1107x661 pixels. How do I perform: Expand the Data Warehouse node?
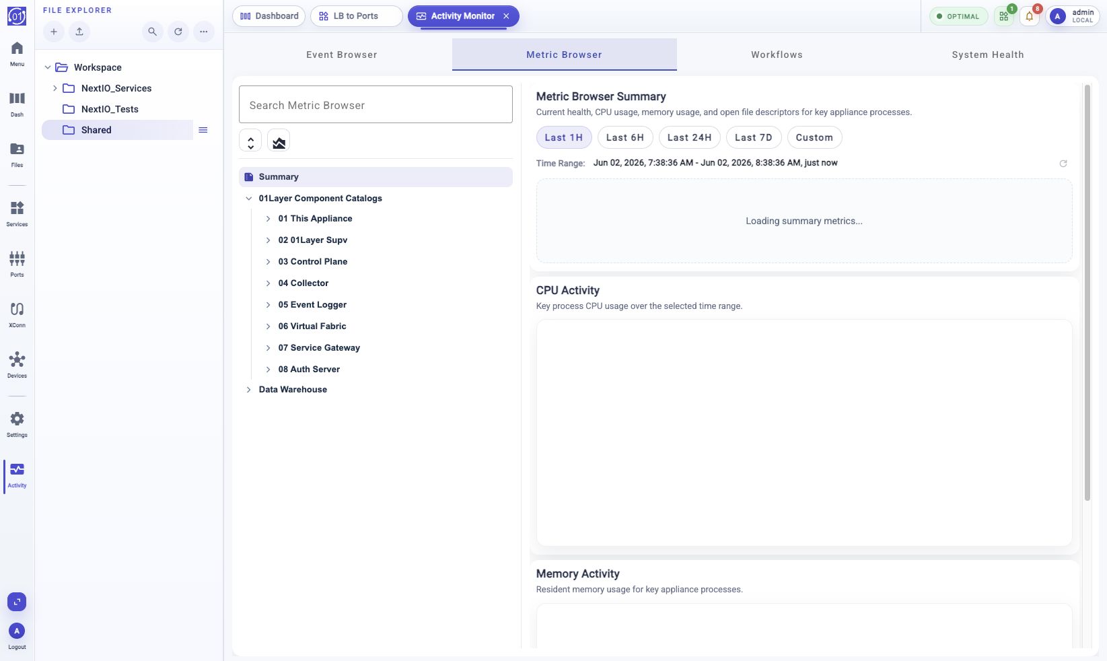point(249,390)
